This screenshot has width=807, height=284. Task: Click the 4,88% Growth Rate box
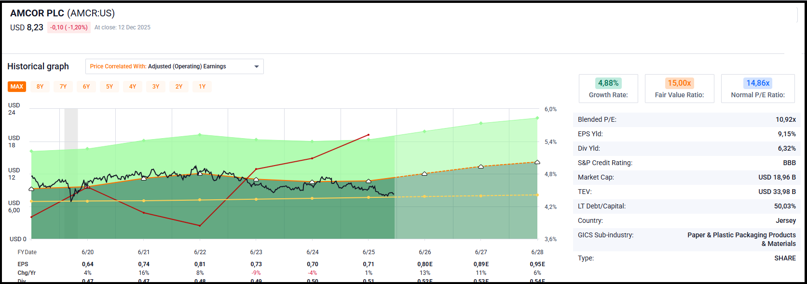(x=608, y=89)
